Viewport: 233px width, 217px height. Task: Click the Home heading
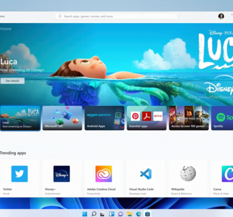(x=6, y=29)
